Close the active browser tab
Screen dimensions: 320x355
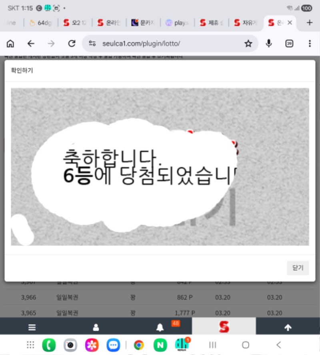(290, 23)
